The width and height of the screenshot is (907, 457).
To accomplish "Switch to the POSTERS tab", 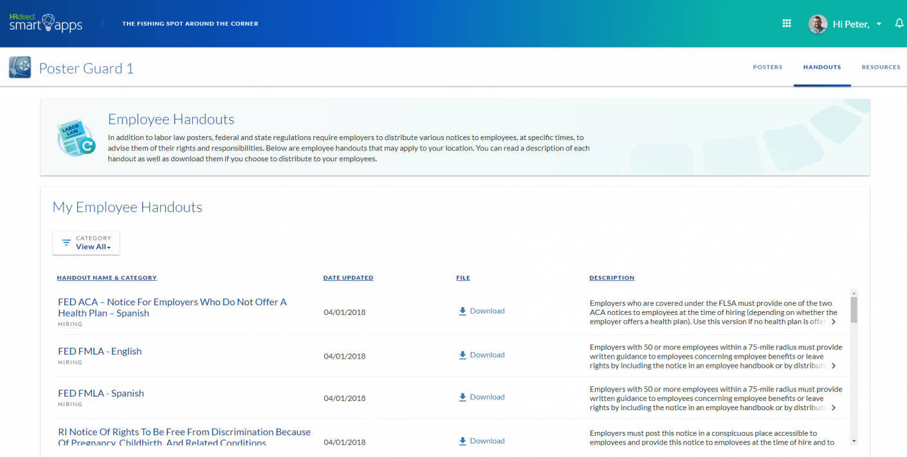I will [767, 67].
